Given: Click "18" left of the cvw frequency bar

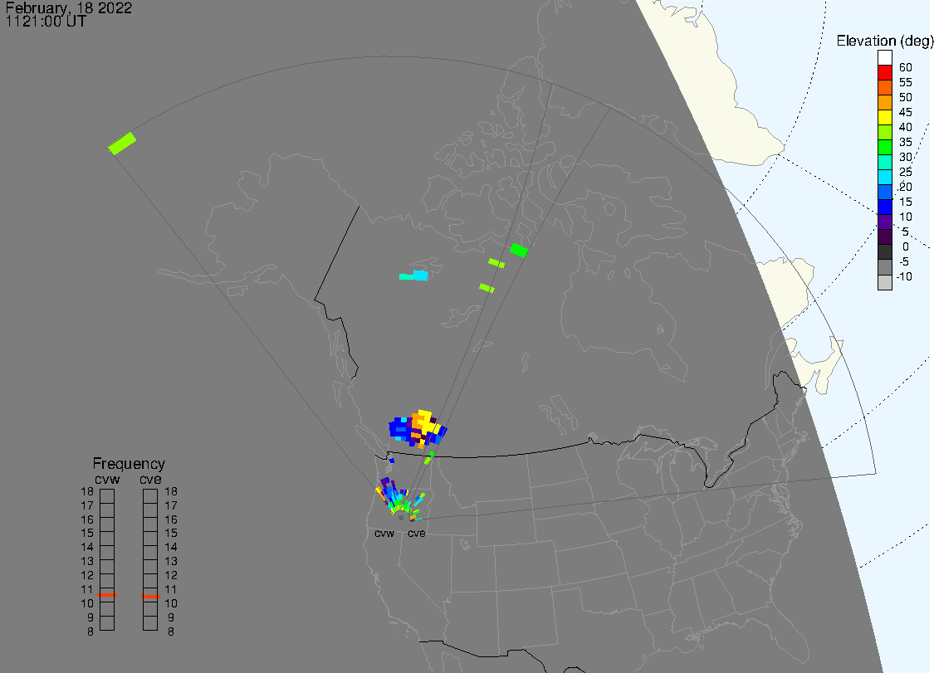Looking at the screenshot, I should [87, 491].
